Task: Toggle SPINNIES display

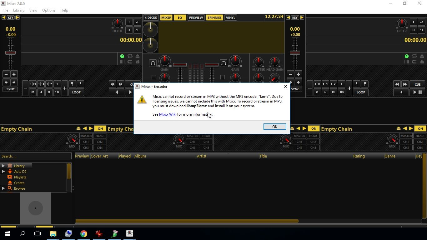Action: [x=214, y=18]
